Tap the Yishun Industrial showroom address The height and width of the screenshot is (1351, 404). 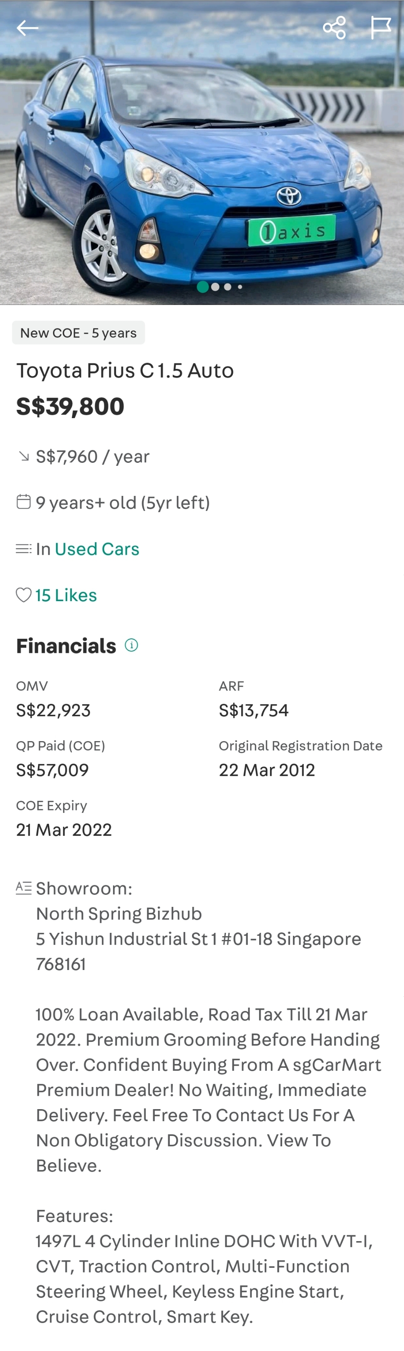coord(198,938)
